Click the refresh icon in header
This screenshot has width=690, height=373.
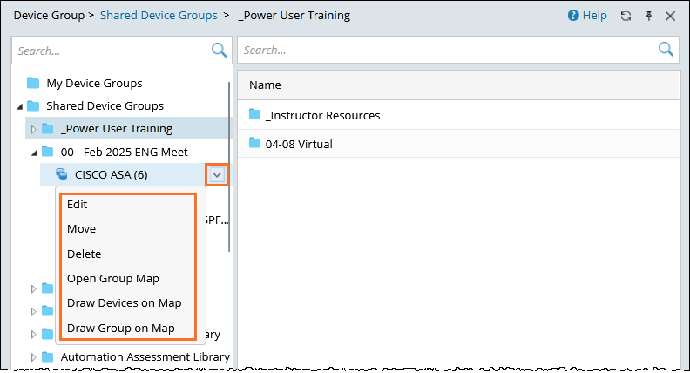point(626,16)
